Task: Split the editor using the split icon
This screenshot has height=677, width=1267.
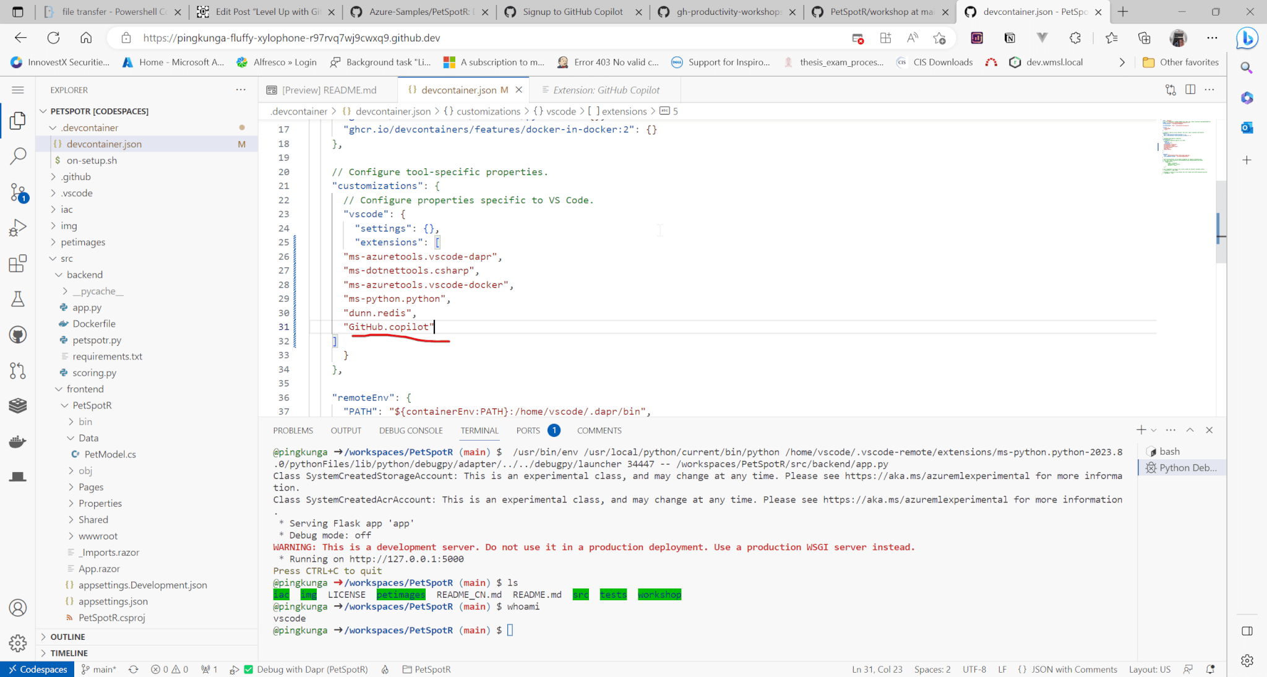Action: (x=1191, y=90)
